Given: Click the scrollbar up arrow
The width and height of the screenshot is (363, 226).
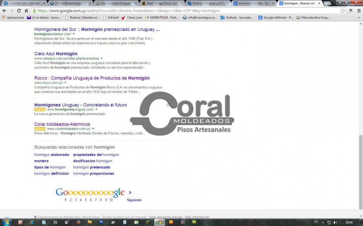Looking at the screenshot, I should click(361, 24).
